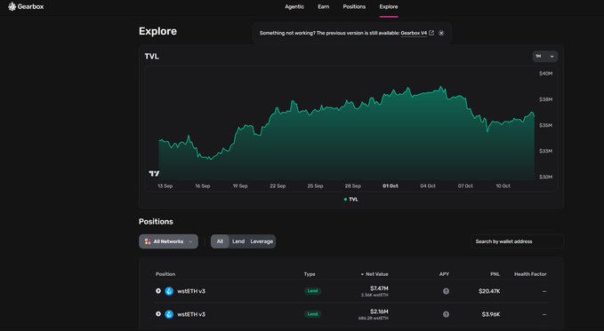Click the 22 Sep date label on chart
Screen dimensions: 604x331
pos(278,186)
